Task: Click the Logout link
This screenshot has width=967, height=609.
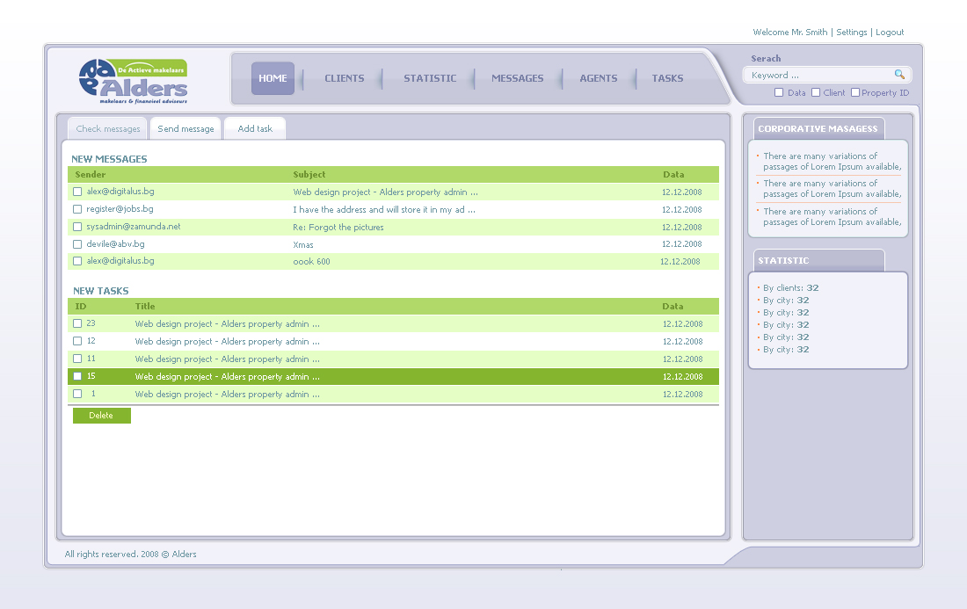Action: tap(890, 33)
